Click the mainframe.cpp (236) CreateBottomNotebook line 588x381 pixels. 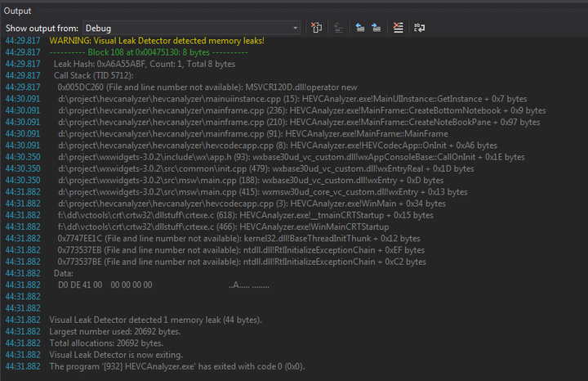302,110
